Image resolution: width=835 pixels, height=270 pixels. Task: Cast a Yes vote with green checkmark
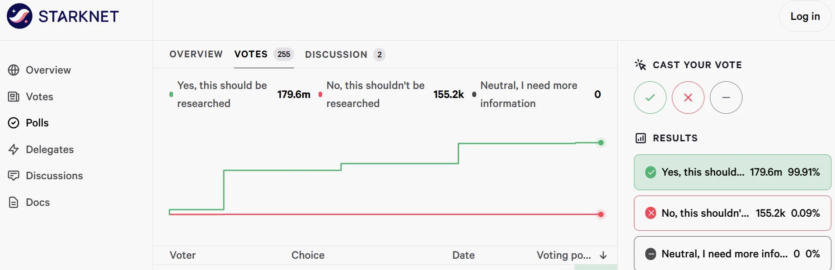click(x=650, y=98)
